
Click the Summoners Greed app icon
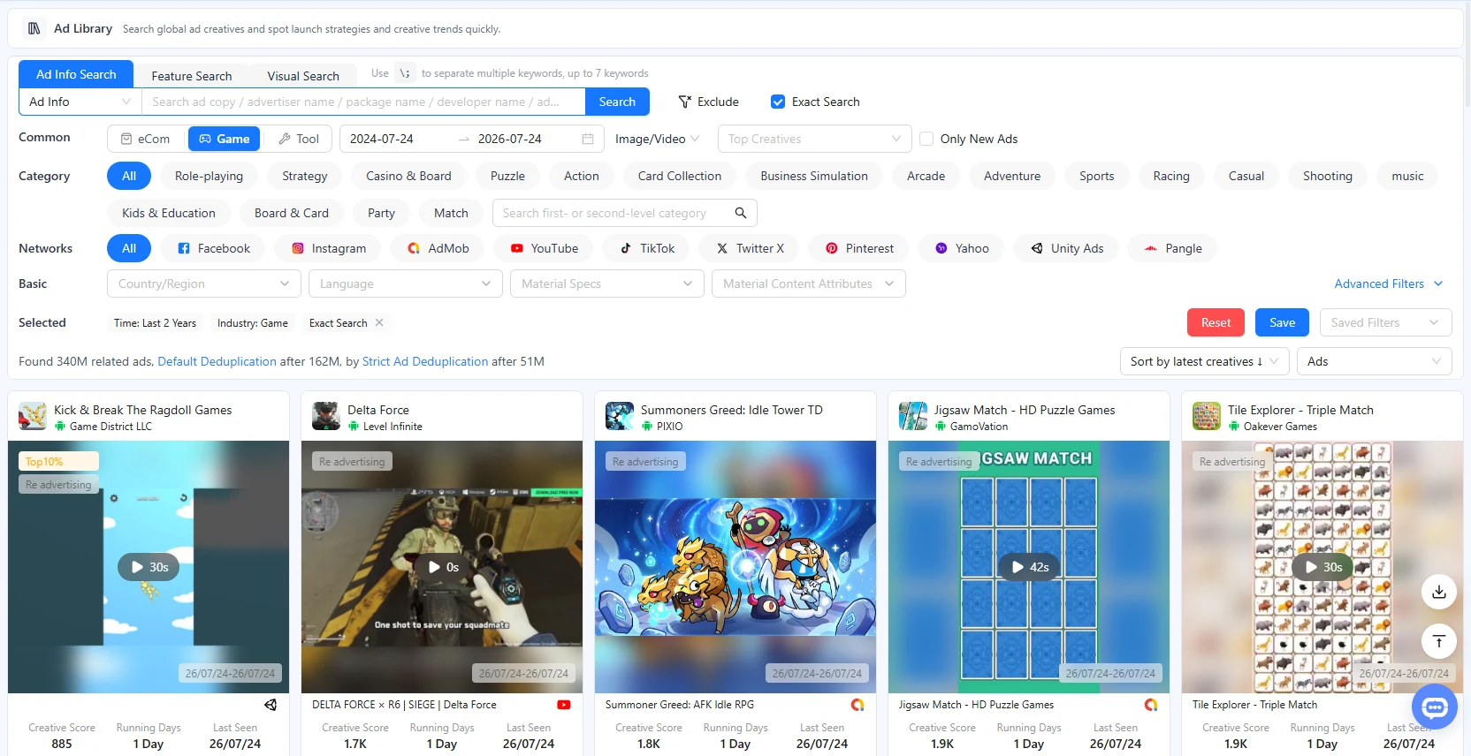click(620, 416)
